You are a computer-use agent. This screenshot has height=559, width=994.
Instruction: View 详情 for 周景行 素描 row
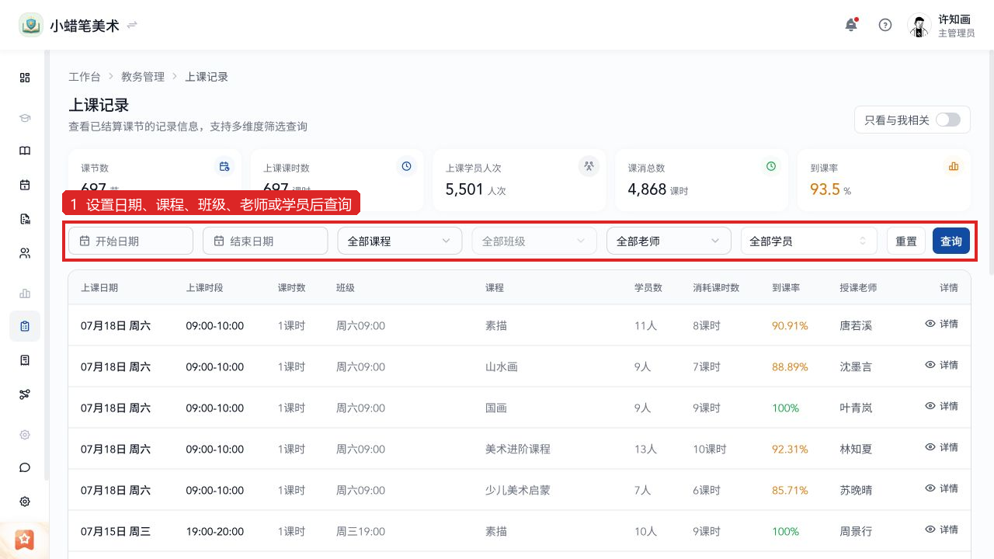tap(941, 529)
